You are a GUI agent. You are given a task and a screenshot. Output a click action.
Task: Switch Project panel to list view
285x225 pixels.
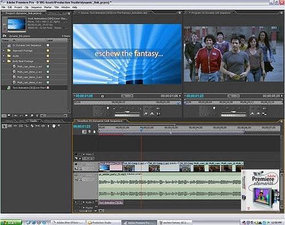point(4,115)
